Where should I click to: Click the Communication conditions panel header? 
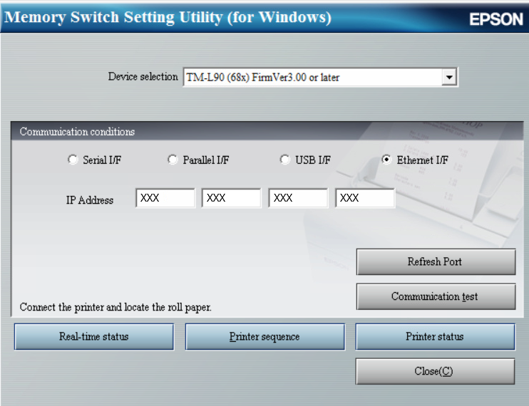pos(77,132)
